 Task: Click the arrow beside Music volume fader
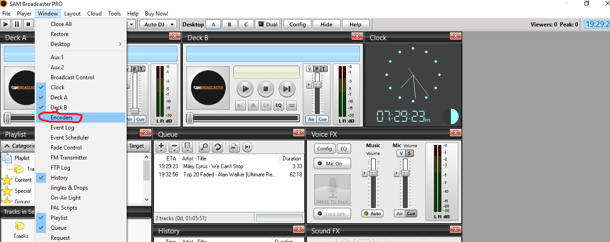(365, 173)
